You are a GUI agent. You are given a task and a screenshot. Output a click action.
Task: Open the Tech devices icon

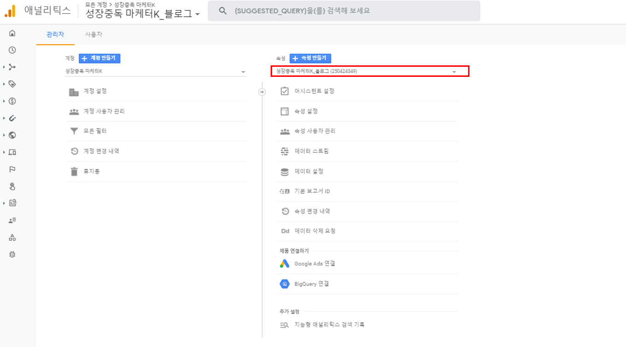[x=12, y=152]
